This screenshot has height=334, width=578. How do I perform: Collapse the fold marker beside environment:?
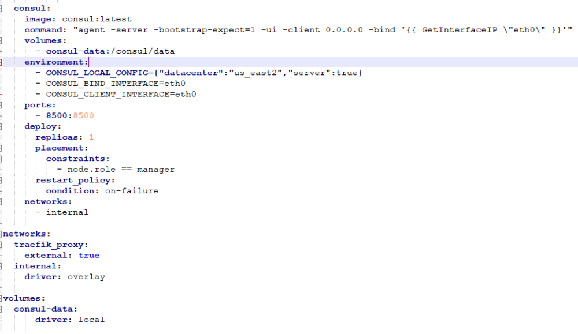click(1, 62)
